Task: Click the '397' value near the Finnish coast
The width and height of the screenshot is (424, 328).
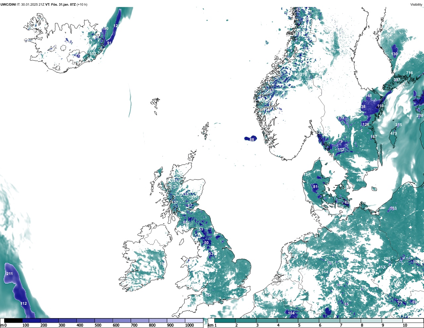Action: point(397,80)
